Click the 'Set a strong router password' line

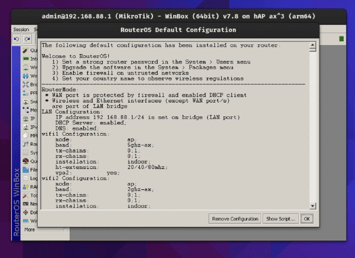click(x=151, y=62)
